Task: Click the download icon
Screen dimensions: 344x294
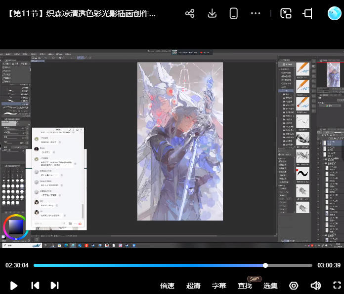Action: tap(212, 13)
